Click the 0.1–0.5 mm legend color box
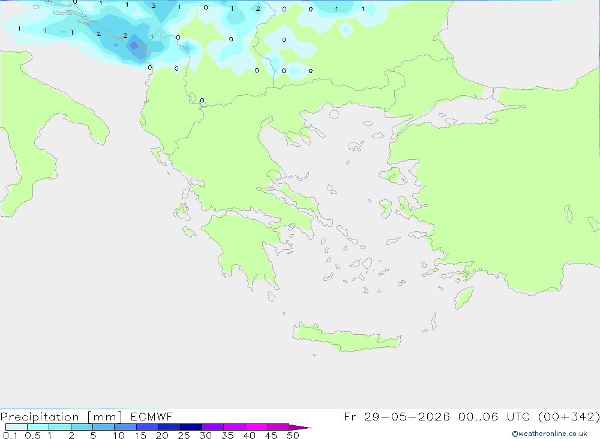Image resolution: width=600 pixels, height=439 pixels. coord(16,427)
